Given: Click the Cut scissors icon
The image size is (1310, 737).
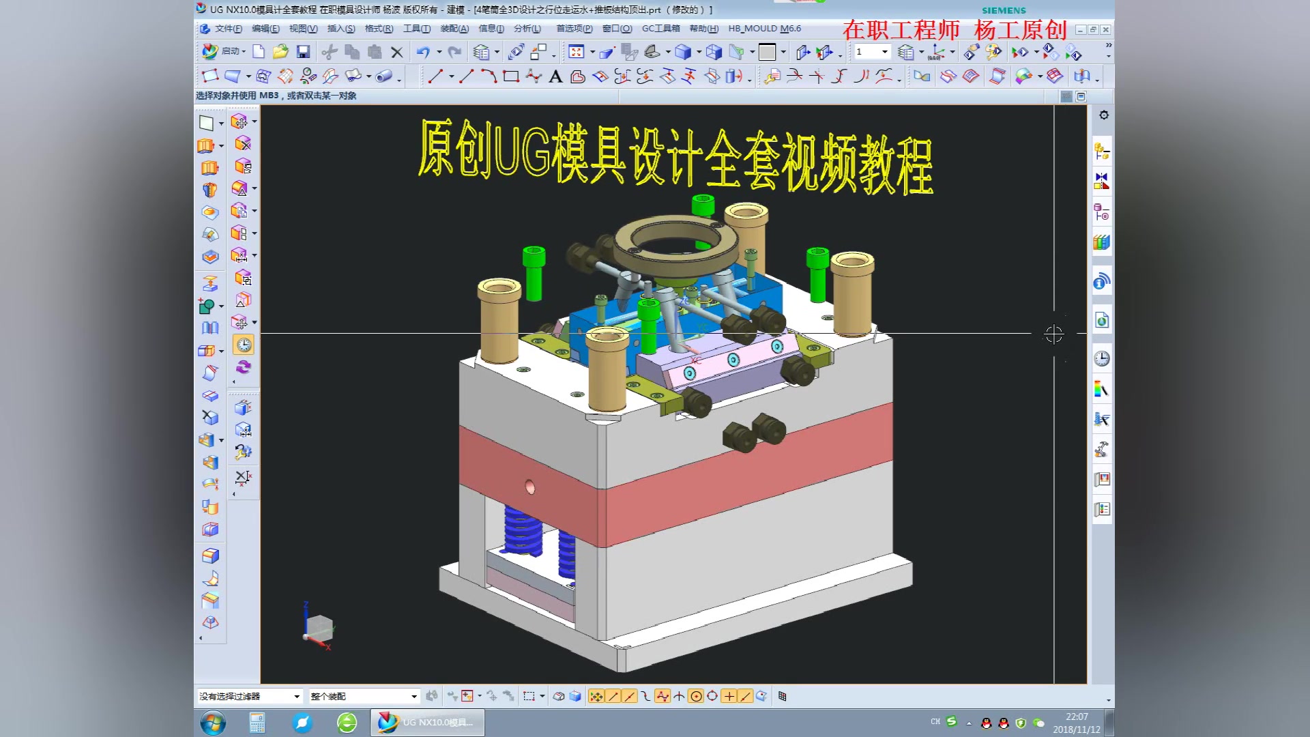Looking at the screenshot, I should 330,52.
